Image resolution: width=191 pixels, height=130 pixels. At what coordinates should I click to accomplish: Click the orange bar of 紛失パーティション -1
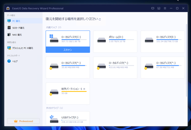point(74,92)
